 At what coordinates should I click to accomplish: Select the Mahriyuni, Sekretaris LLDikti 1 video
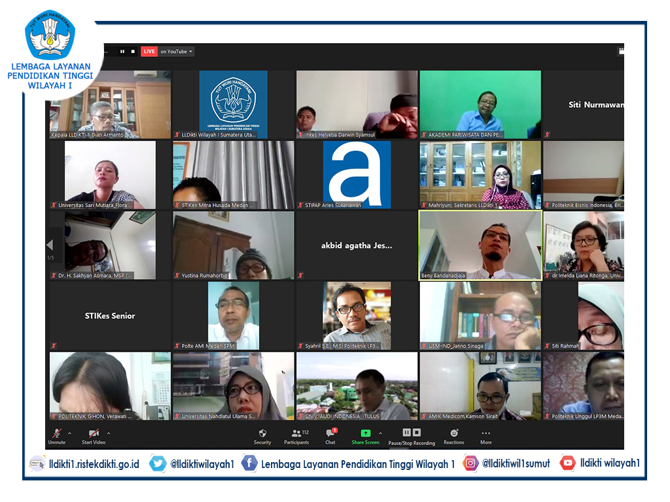[480, 175]
